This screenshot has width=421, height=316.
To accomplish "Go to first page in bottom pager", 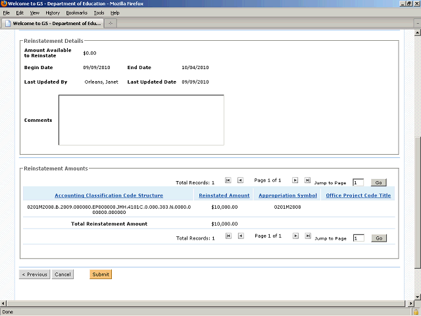I will click(x=228, y=236).
